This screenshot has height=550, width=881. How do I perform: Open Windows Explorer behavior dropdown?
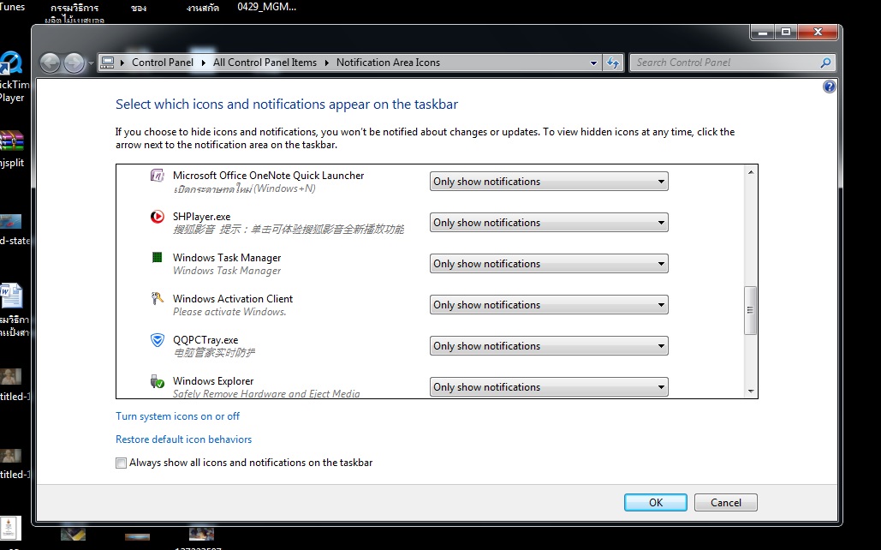(549, 386)
